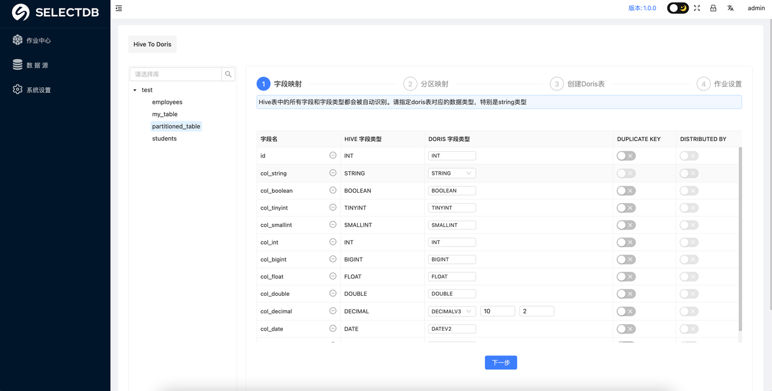The height and width of the screenshot is (391, 772).
Task: Focus the 请选择库 search field
Action: coord(176,74)
